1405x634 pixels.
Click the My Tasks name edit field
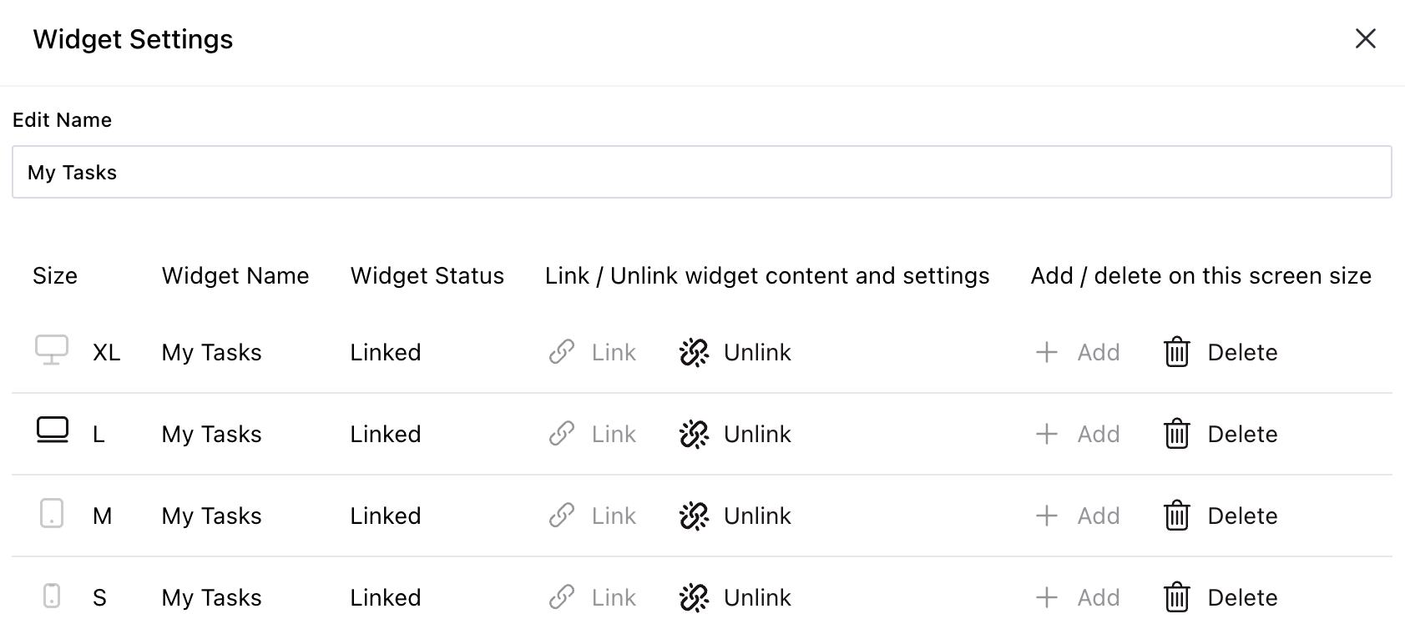[x=701, y=172]
